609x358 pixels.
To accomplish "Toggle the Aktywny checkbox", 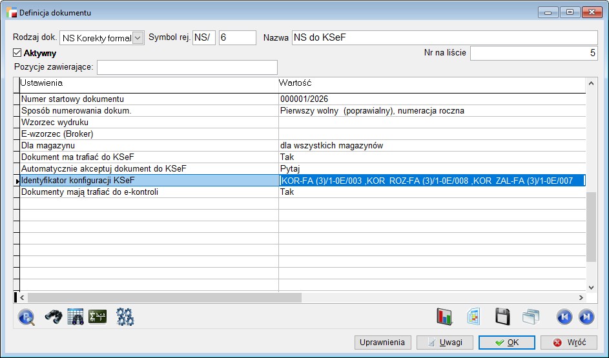I will tap(17, 54).
